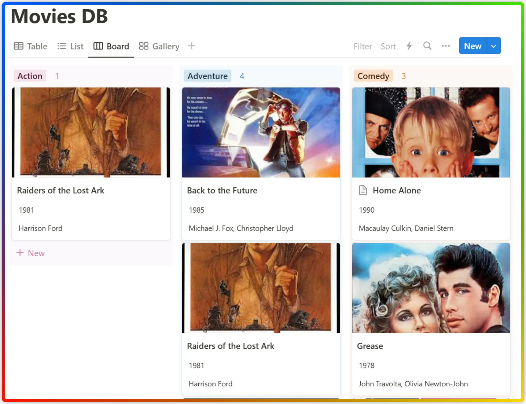Click the List view bullet icon
The height and width of the screenshot is (404, 526).
pos(61,46)
